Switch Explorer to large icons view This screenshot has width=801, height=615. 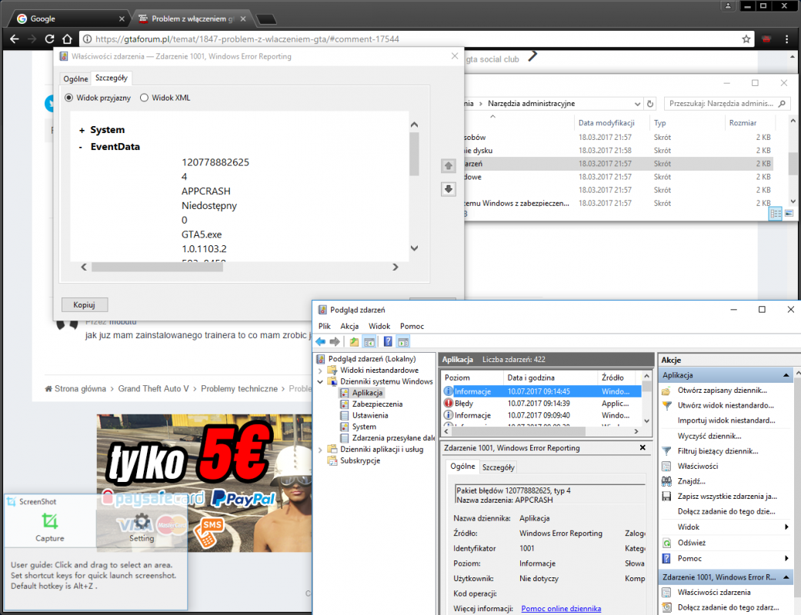point(789,214)
